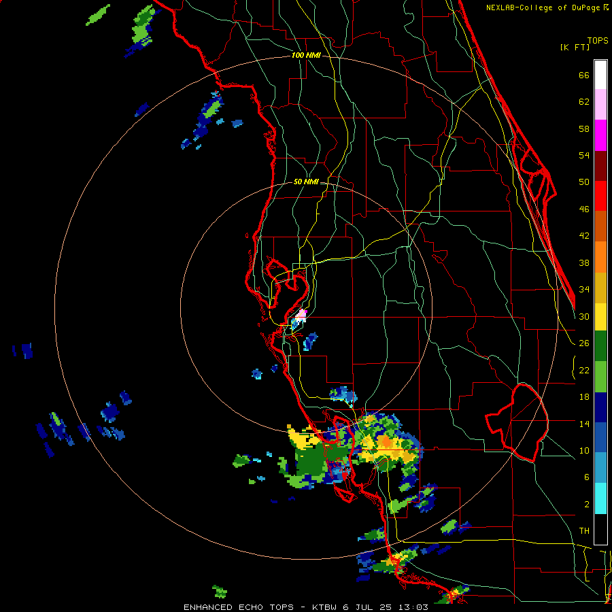The height and width of the screenshot is (612, 612).
Task: Click the 66 legend value
Action: pos(584,75)
